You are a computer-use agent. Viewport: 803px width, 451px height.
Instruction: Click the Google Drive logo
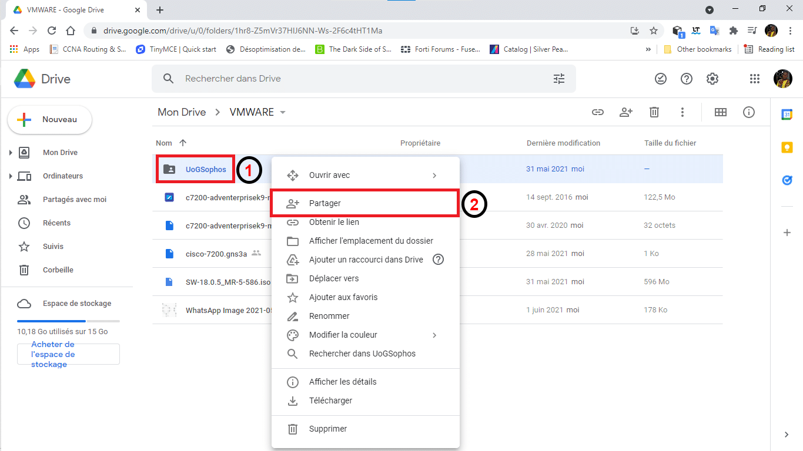click(x=25, y=79)
